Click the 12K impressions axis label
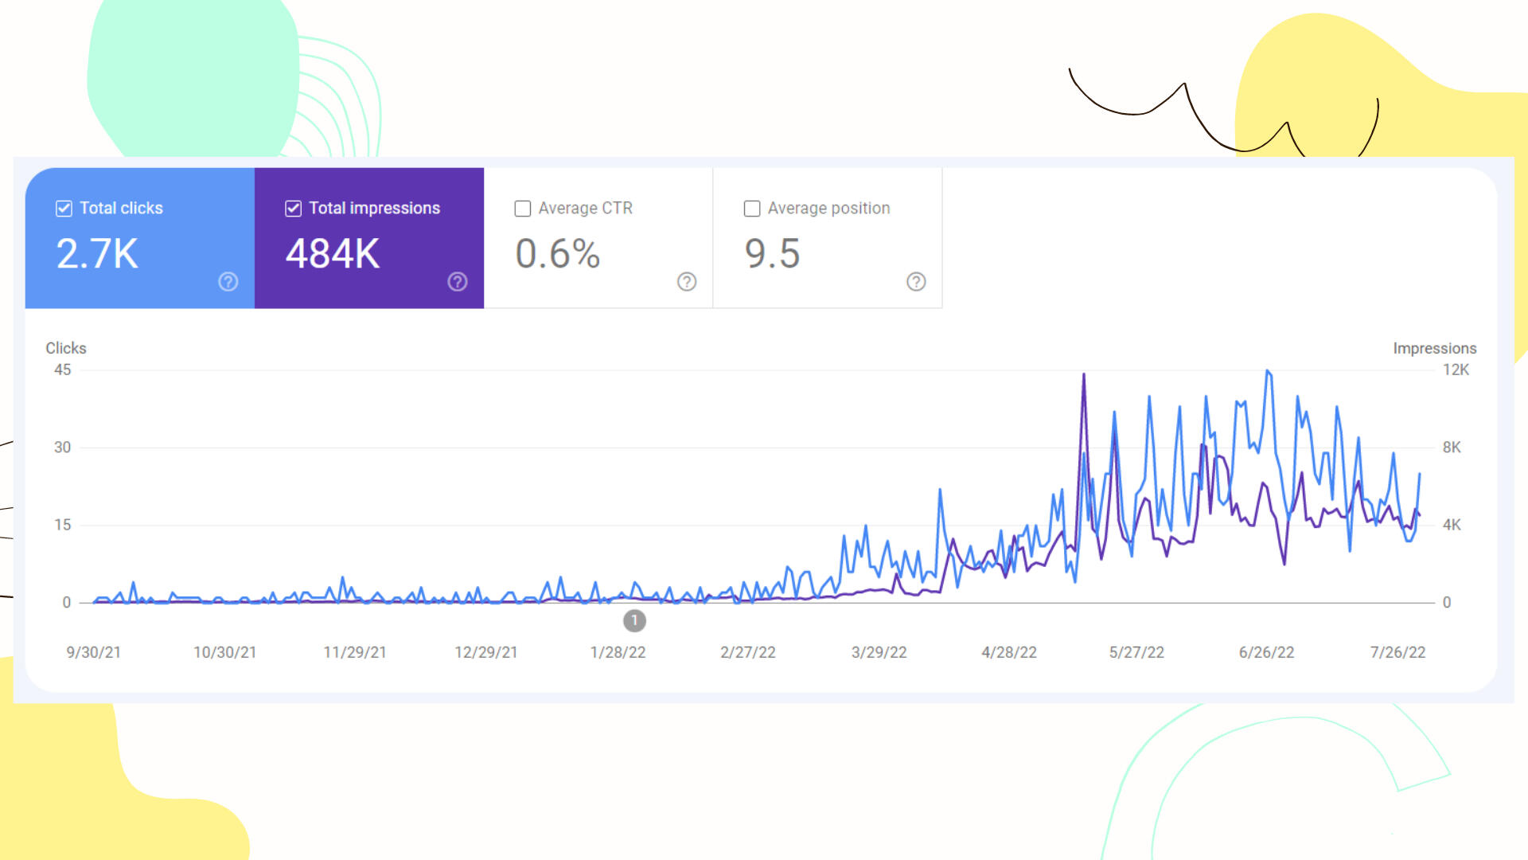1528x860 pixels. point(1456,369)
